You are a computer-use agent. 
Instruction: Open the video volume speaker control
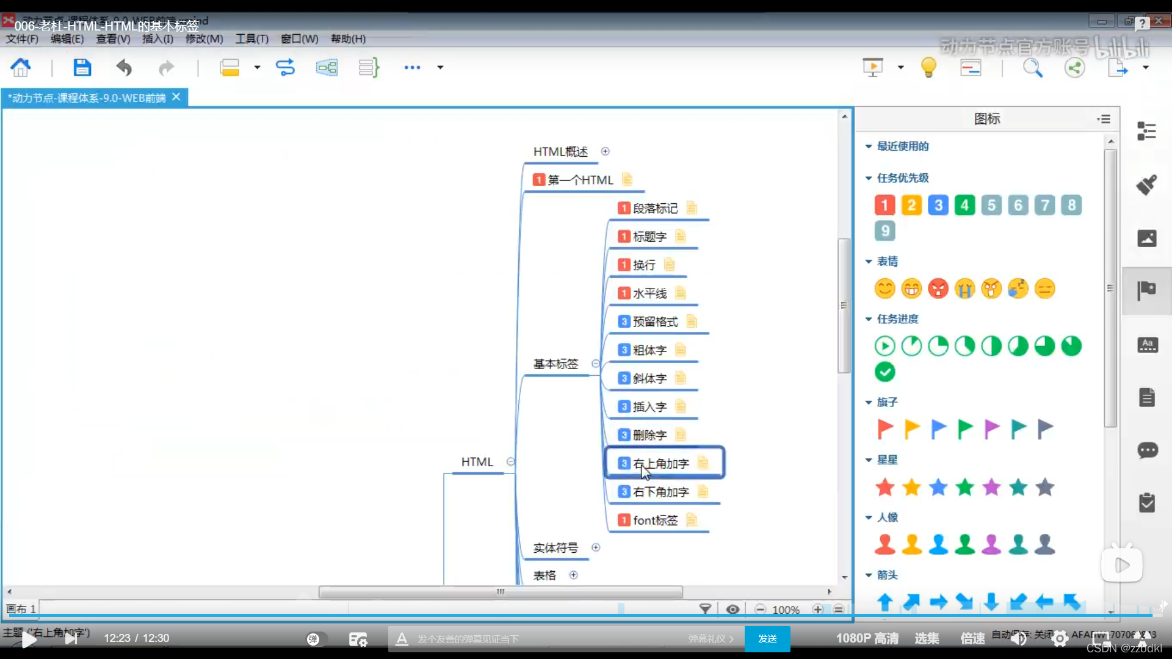click(x=1018, y=639)
